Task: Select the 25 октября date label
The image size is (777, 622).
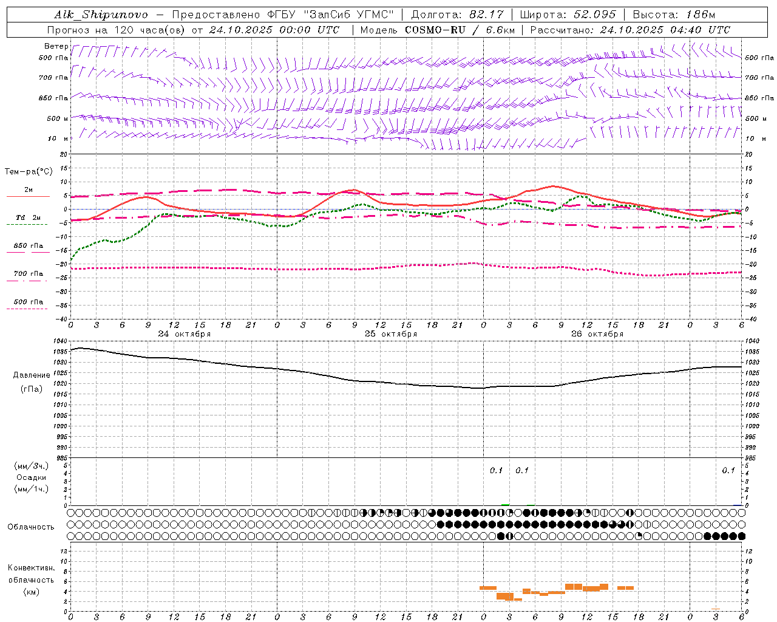Action: pyautogui.click(x=391, y=334)
